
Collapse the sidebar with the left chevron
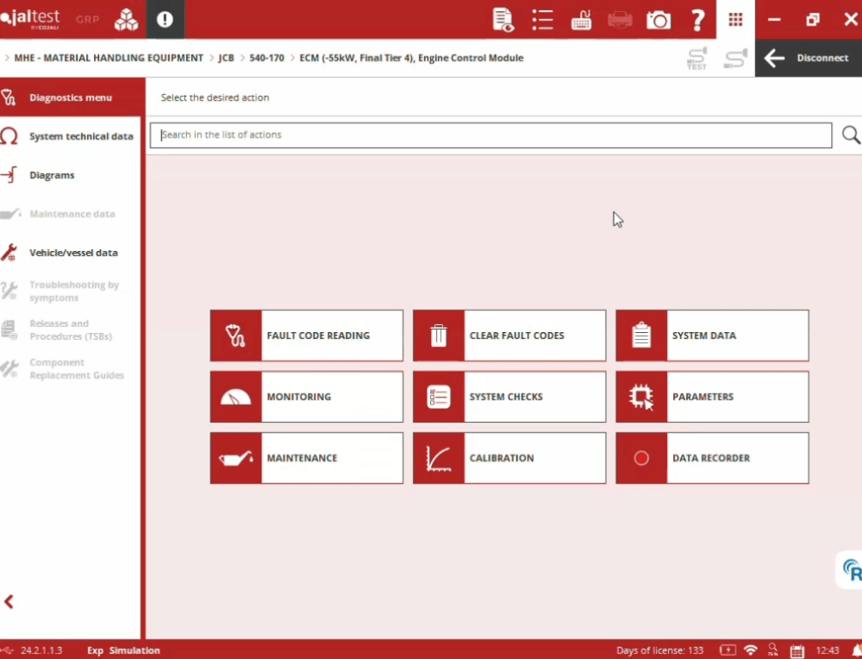click(9, 602)
